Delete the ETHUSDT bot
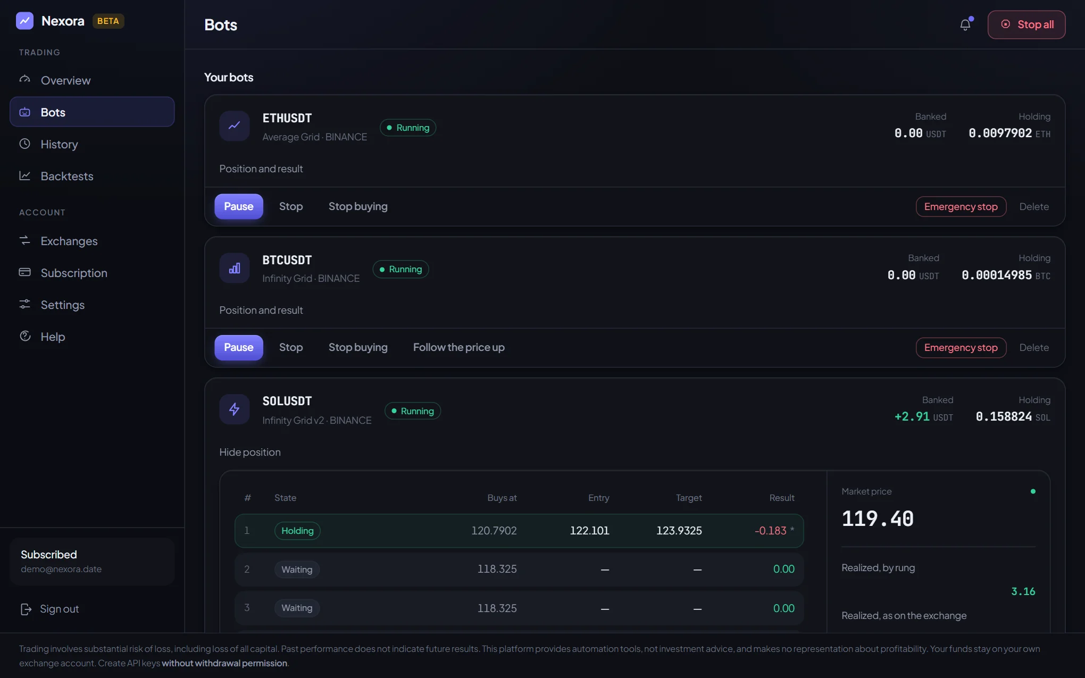The image size is (1085, 678). tap(1034, 206)
